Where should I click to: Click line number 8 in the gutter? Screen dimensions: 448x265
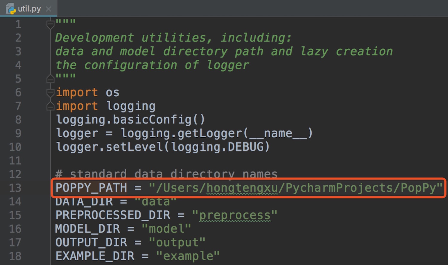tap(18, 120)
